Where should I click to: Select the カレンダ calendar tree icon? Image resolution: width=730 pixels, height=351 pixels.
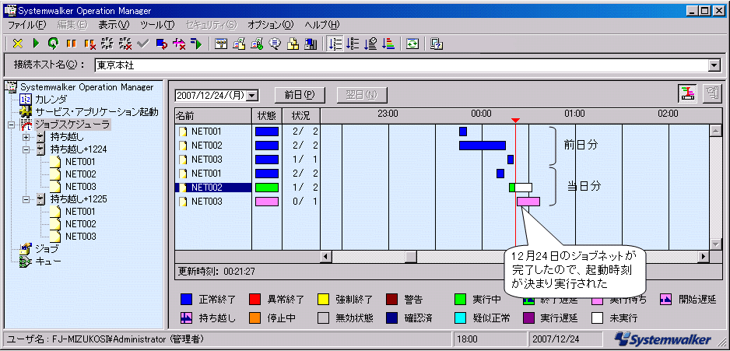25,99
